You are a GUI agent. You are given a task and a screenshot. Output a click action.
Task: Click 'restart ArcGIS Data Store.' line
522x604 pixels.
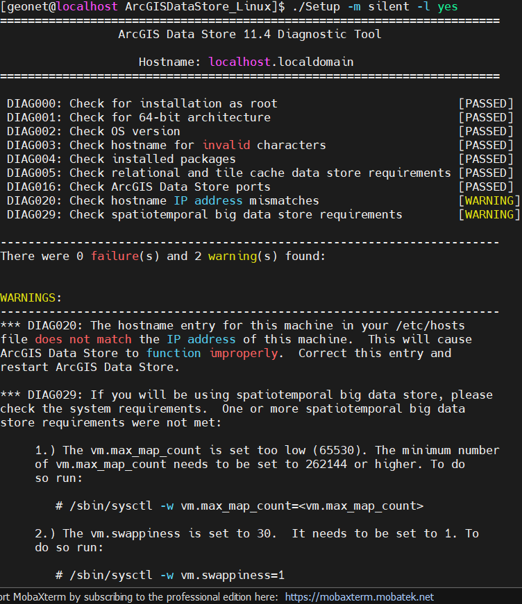pos(90,367)
